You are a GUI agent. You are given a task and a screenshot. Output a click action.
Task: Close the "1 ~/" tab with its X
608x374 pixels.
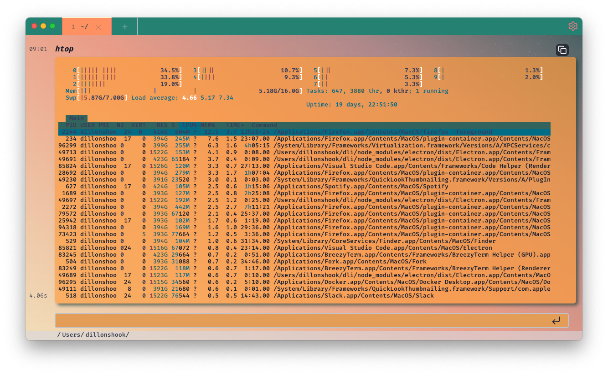(99, 26)
